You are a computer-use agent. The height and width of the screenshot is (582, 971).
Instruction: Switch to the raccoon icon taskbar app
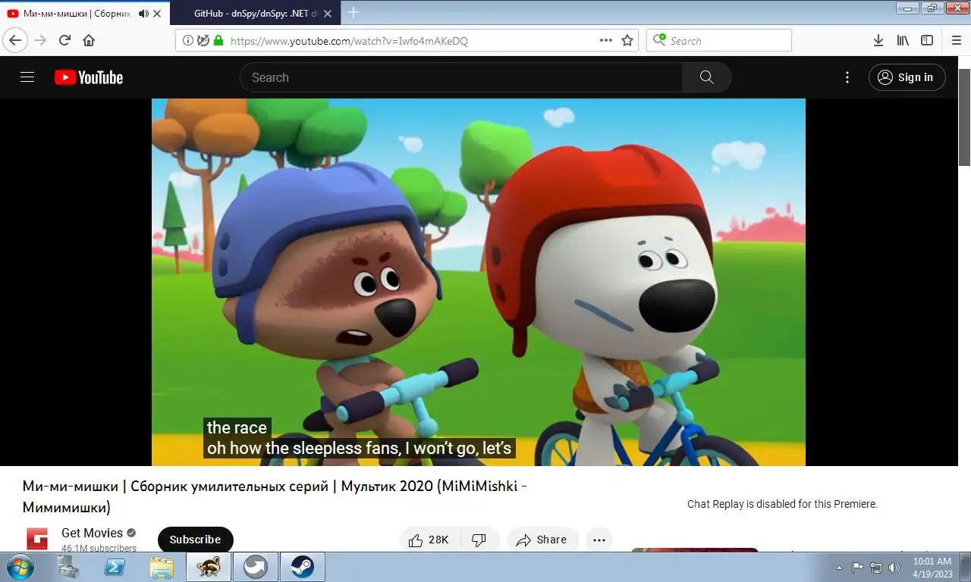click(x=209, y=567)
